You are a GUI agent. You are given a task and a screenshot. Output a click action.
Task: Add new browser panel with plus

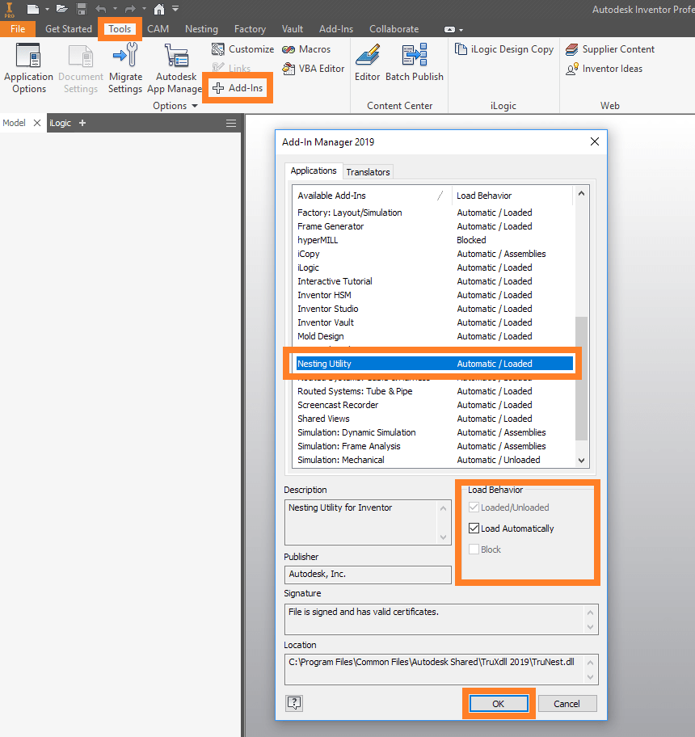pos(82,123)
